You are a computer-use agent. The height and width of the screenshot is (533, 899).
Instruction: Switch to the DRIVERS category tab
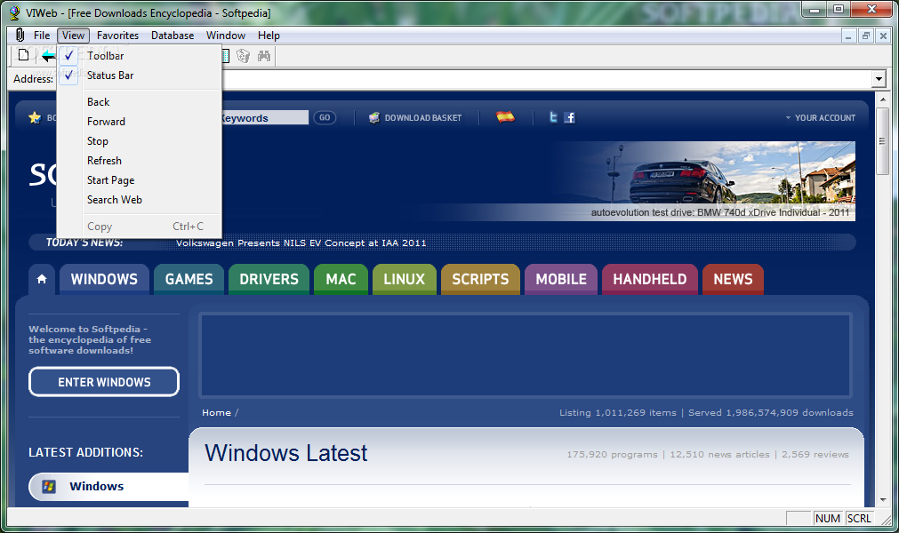pos(269,280)
